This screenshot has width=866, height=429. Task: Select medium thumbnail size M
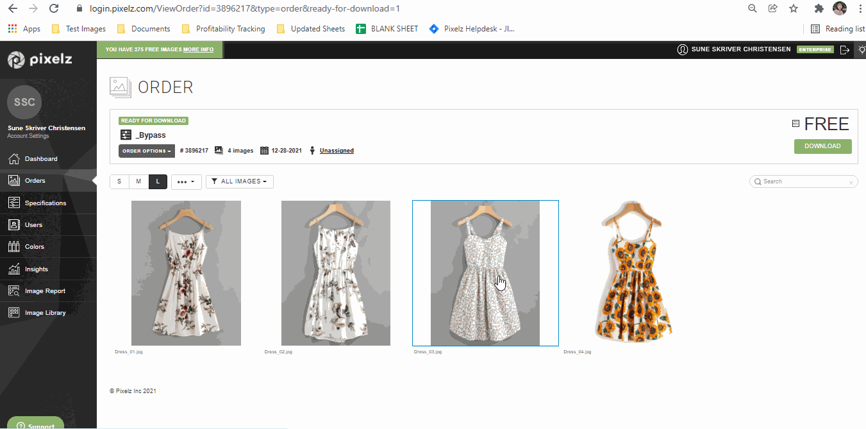click(138, 181)
